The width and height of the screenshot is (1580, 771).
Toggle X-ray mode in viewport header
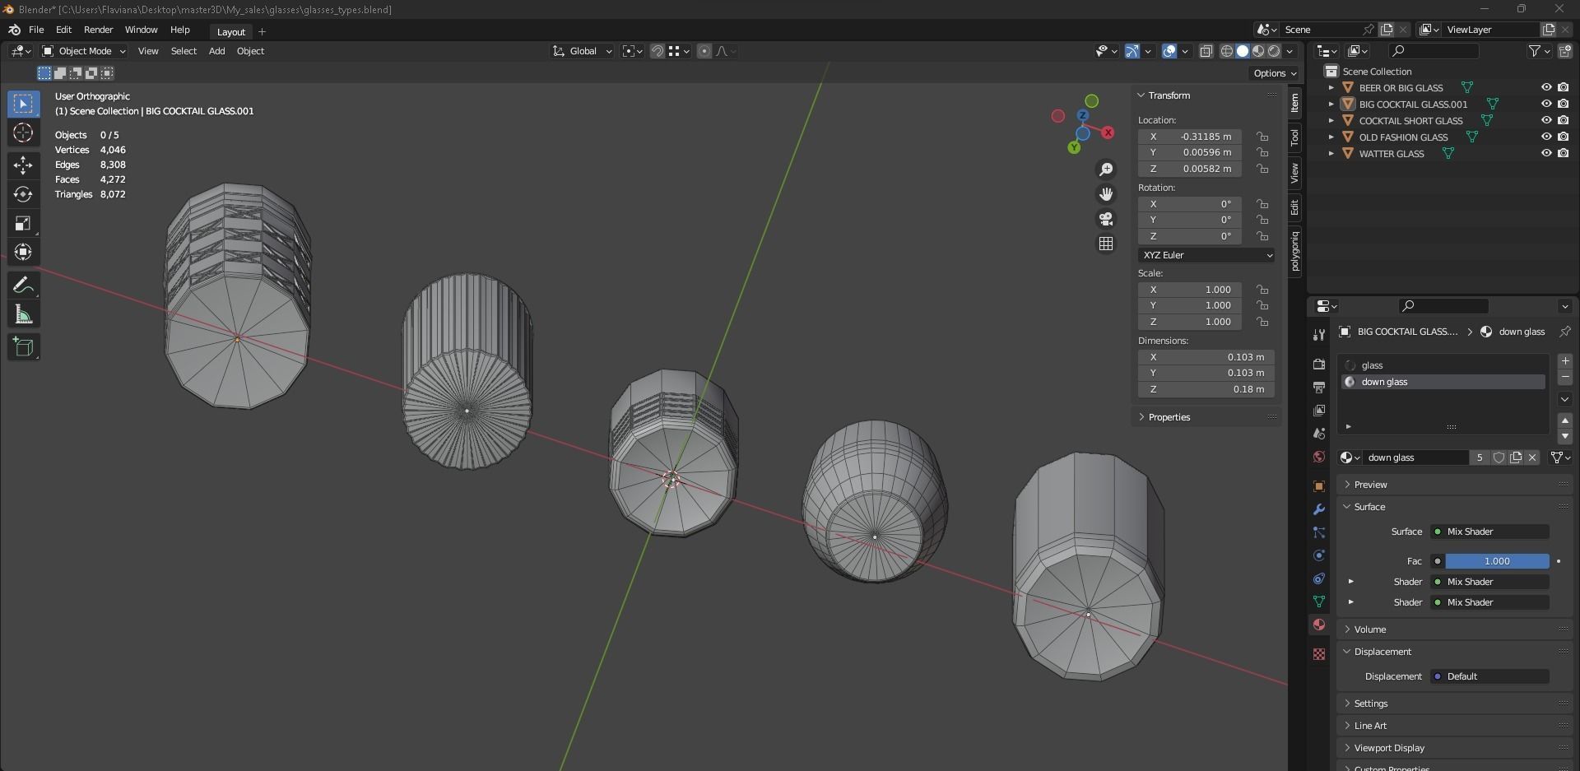point(1206,51)
